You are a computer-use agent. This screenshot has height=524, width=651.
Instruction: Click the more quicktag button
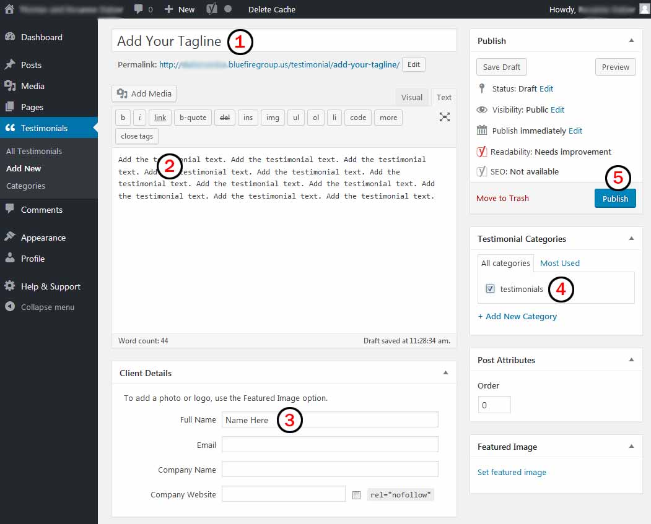click(388, 118)
